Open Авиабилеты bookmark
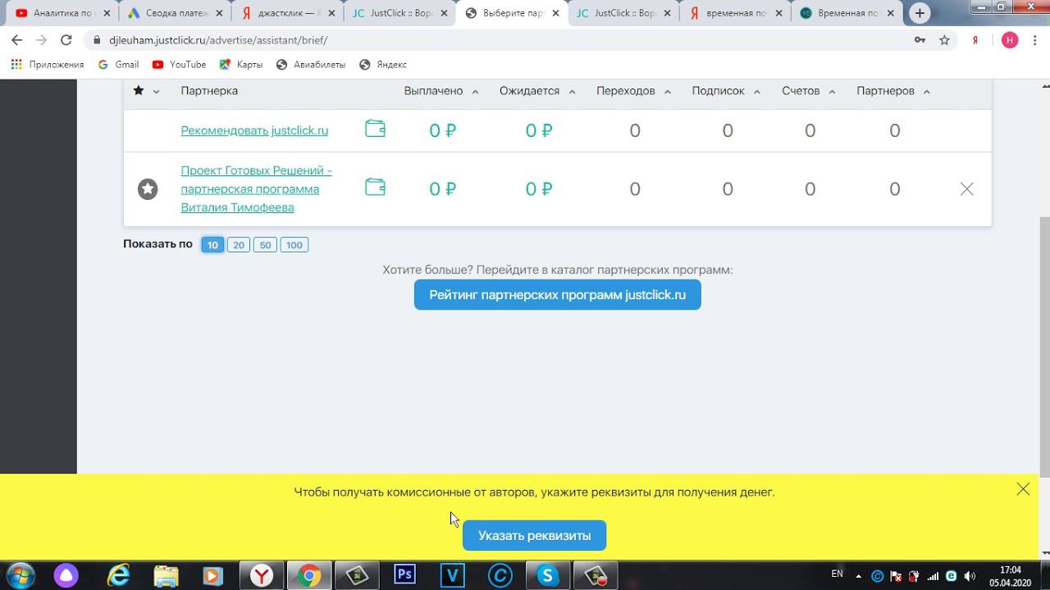Image resolution: width=1050 pixels, height=590 pixels. [x=311, y=65]
